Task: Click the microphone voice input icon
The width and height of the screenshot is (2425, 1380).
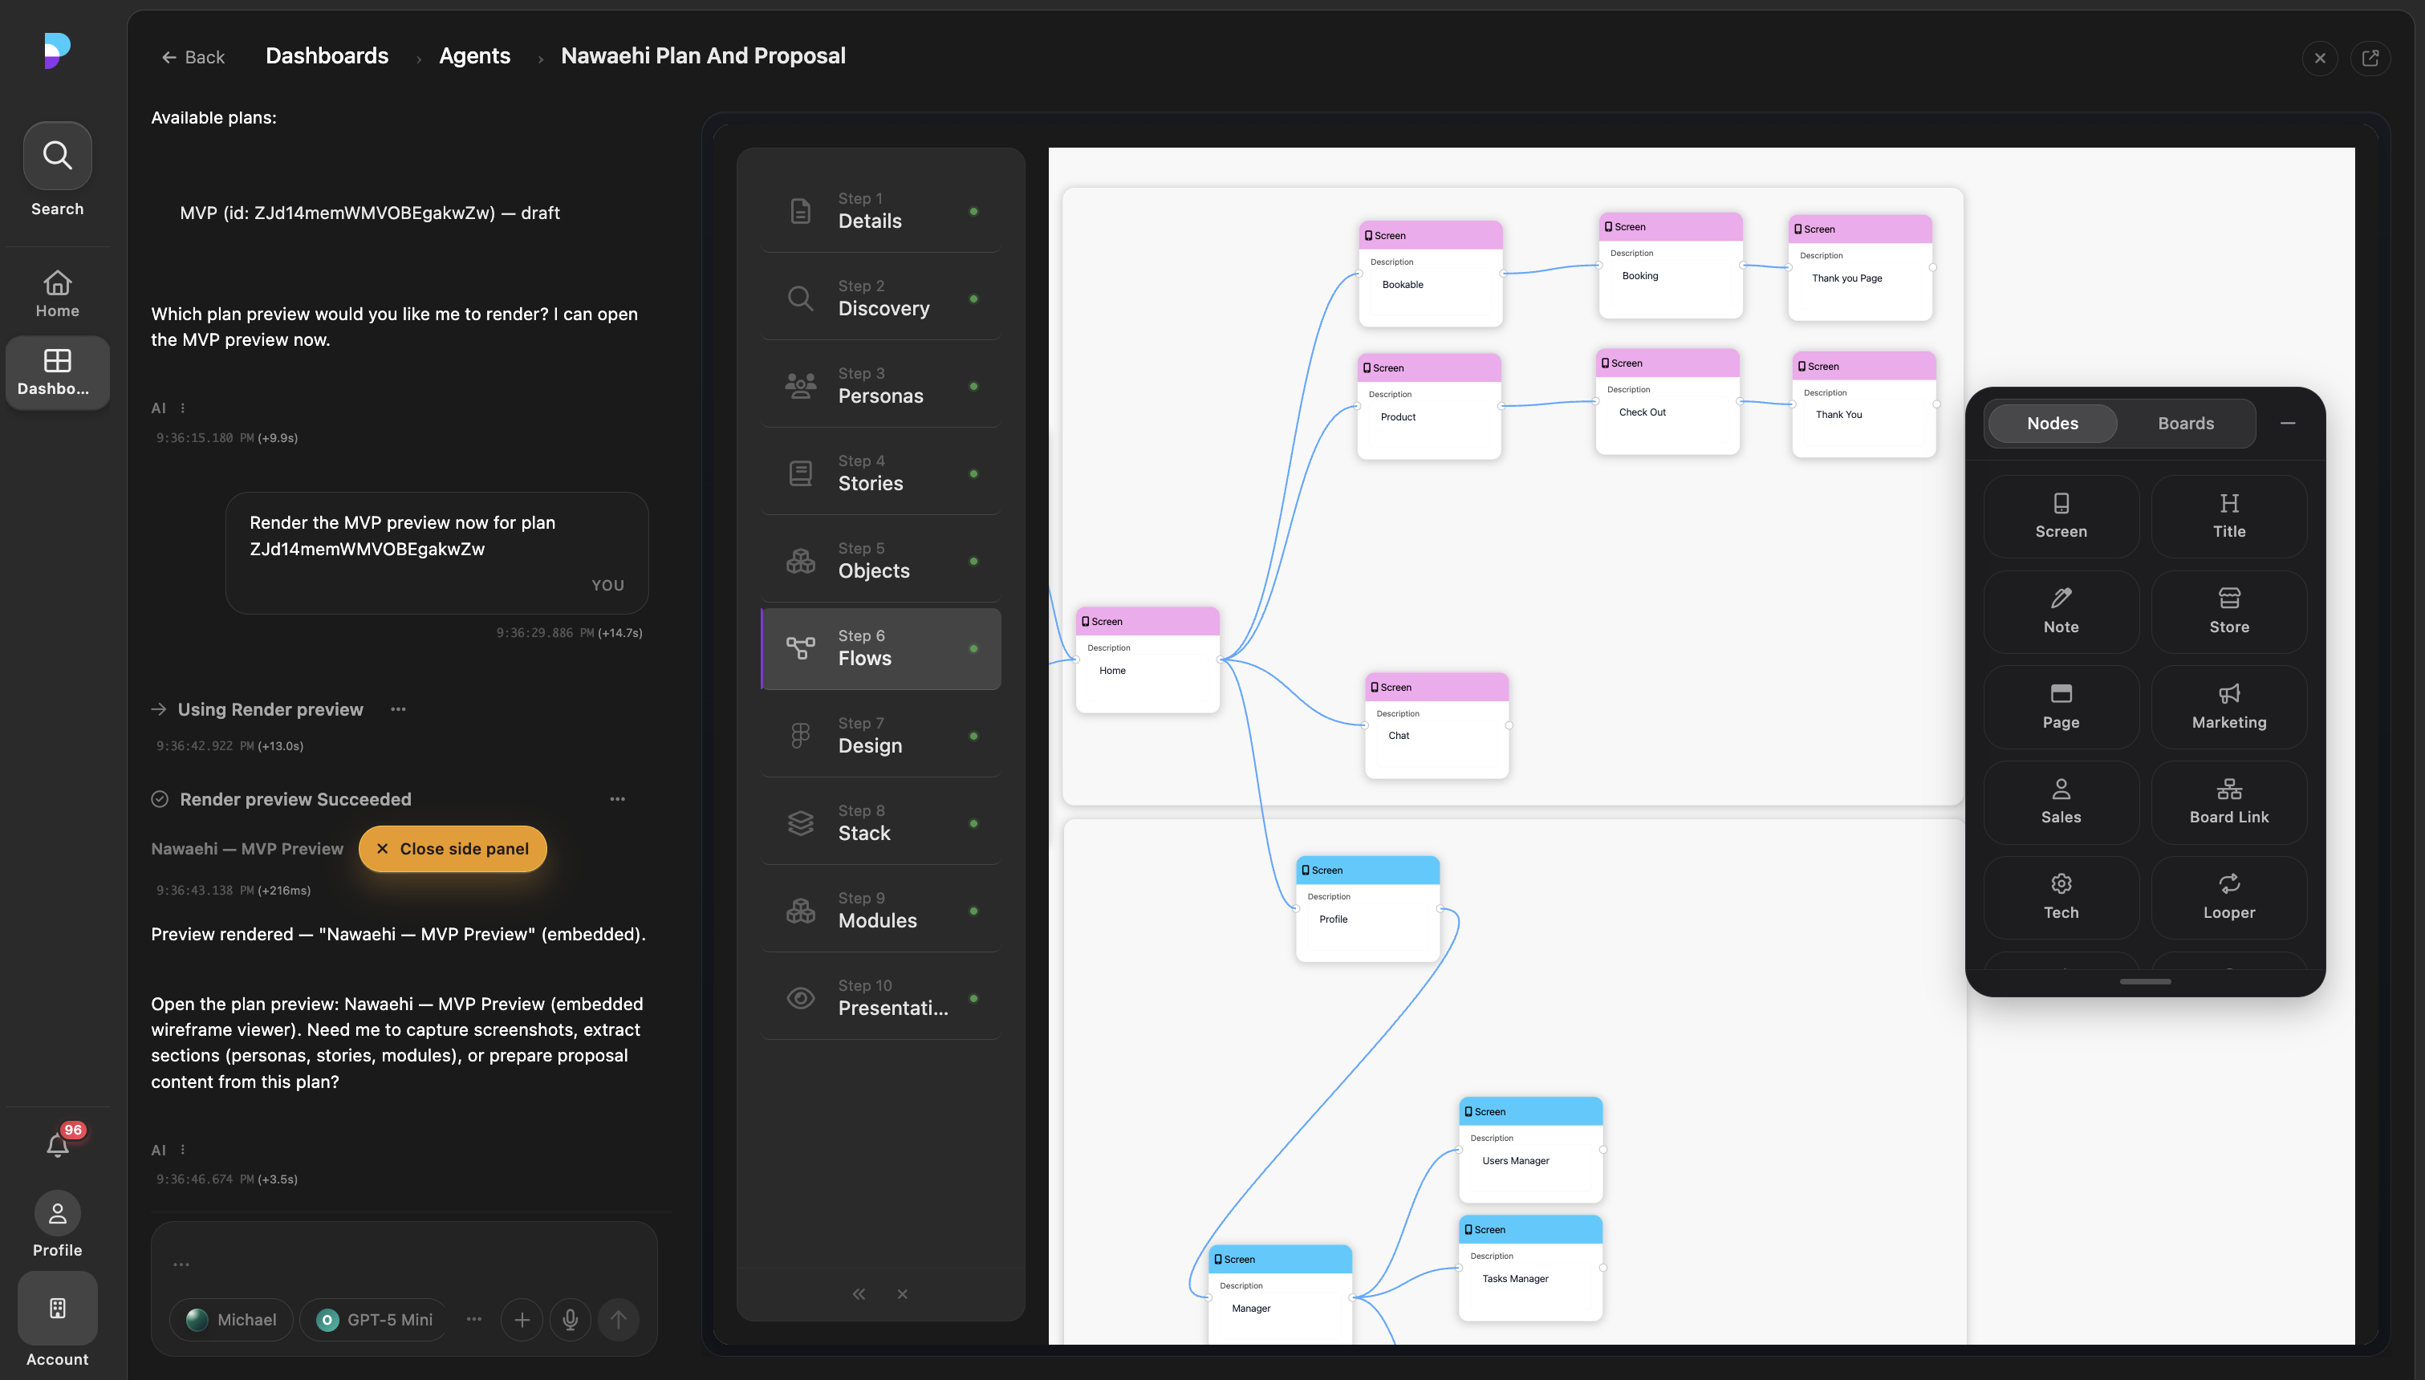Action: (x=571, y=1319)
